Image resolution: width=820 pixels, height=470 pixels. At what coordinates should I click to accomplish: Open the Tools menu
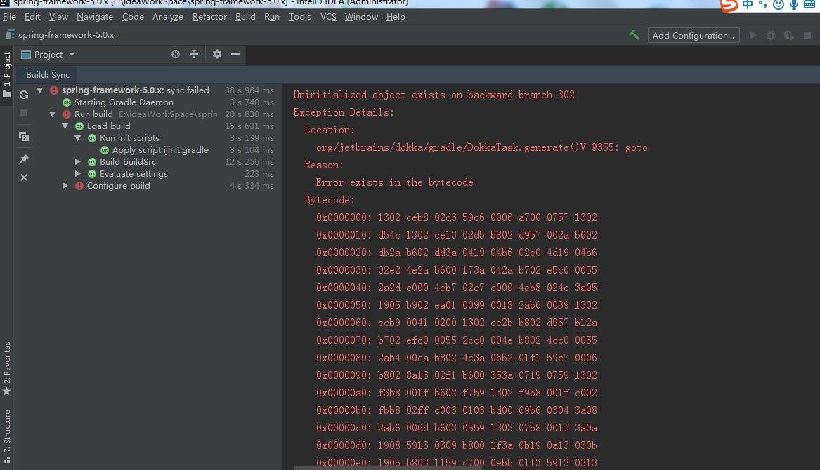coord(299,17)
